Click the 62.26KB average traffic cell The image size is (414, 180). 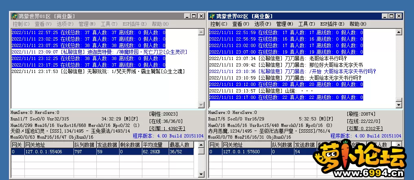click(x=155, y=152)
